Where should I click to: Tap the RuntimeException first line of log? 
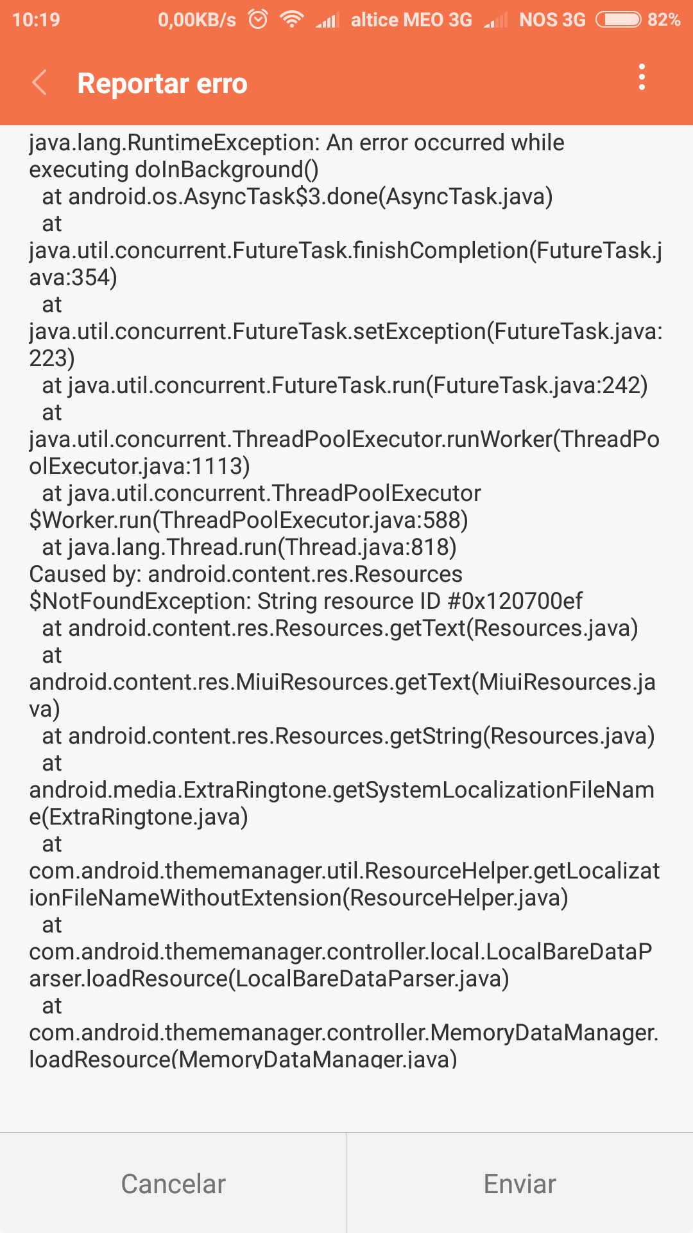(x=297, y=143)
